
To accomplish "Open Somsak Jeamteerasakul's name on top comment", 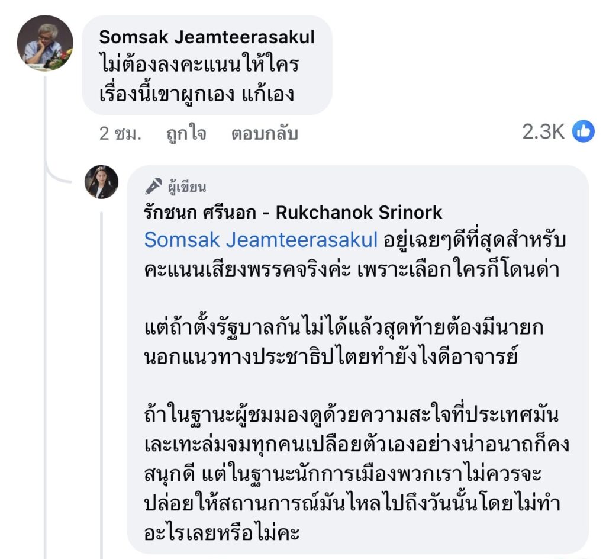I will 207,37.
